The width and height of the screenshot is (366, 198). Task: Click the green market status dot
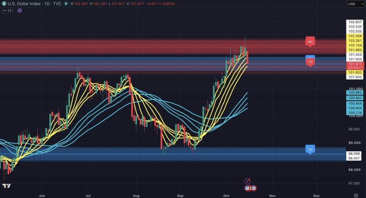coord(66,4)
